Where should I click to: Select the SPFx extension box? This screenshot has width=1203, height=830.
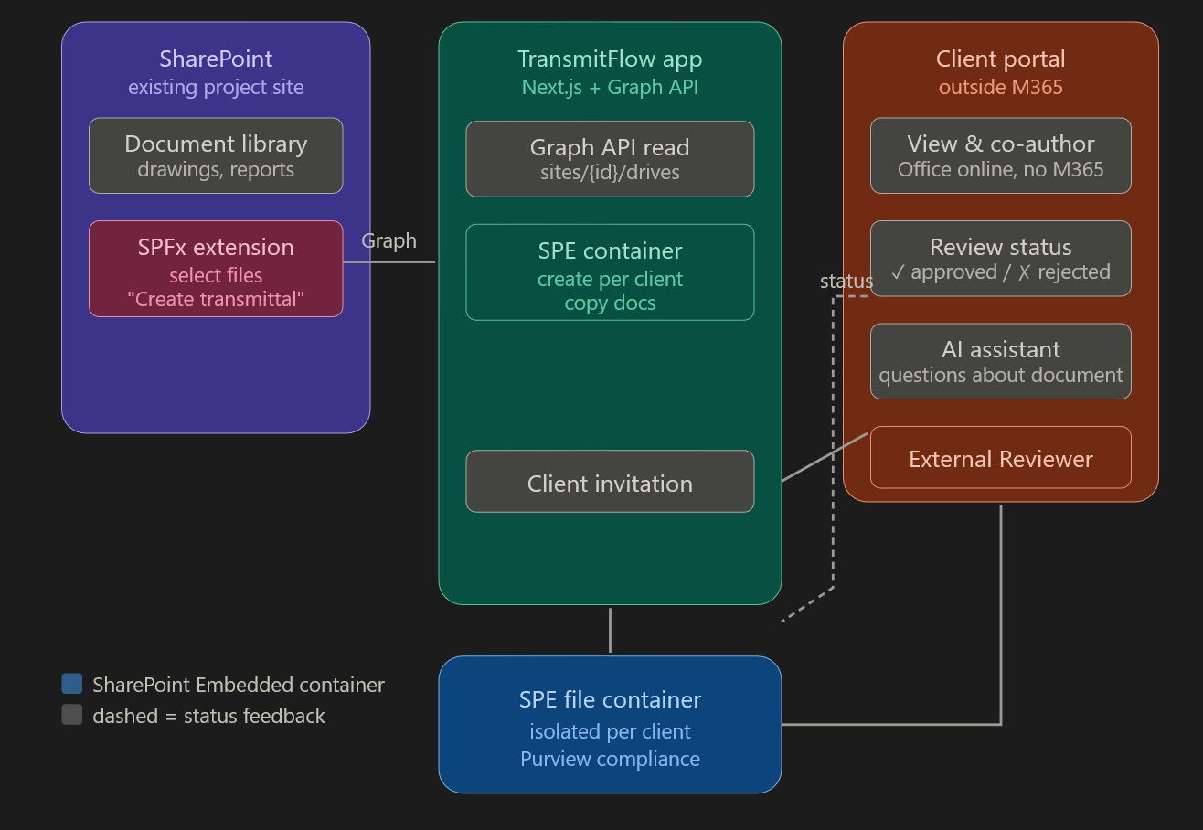tap(216, 269)
